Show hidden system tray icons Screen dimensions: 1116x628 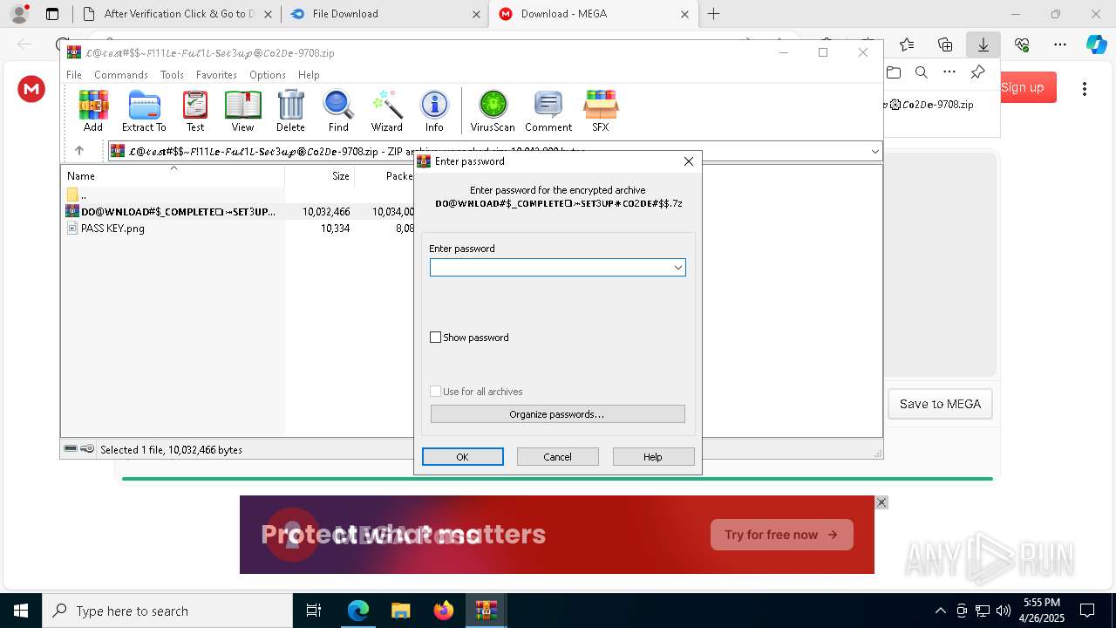(940, 611)
